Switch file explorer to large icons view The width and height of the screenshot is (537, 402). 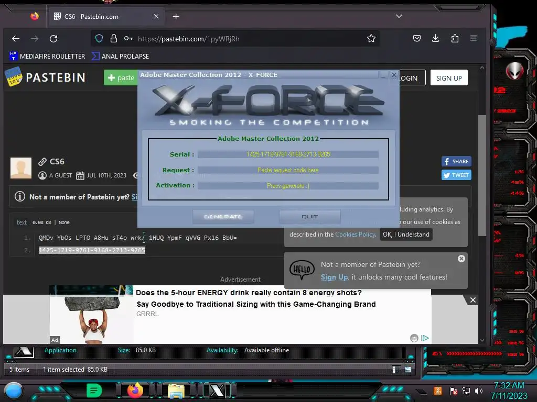click(408, 370)
